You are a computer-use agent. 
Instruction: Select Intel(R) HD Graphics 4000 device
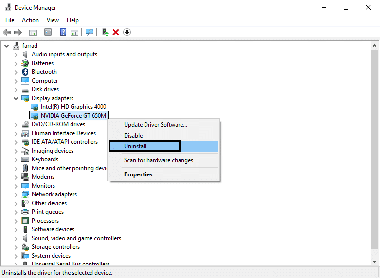click(73, 107)
